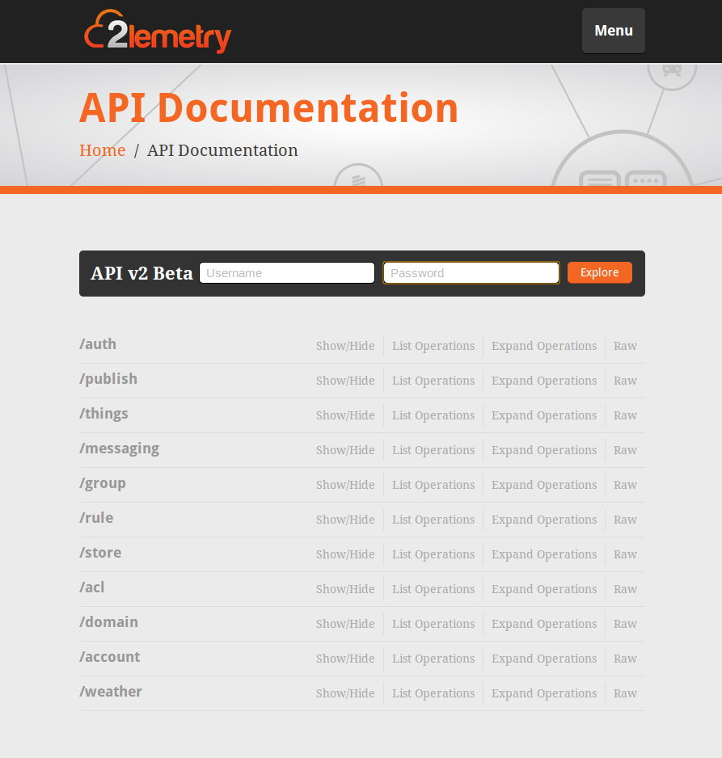View Raw for /auth
Screen dimensions: 722x758
click(625, 346)
